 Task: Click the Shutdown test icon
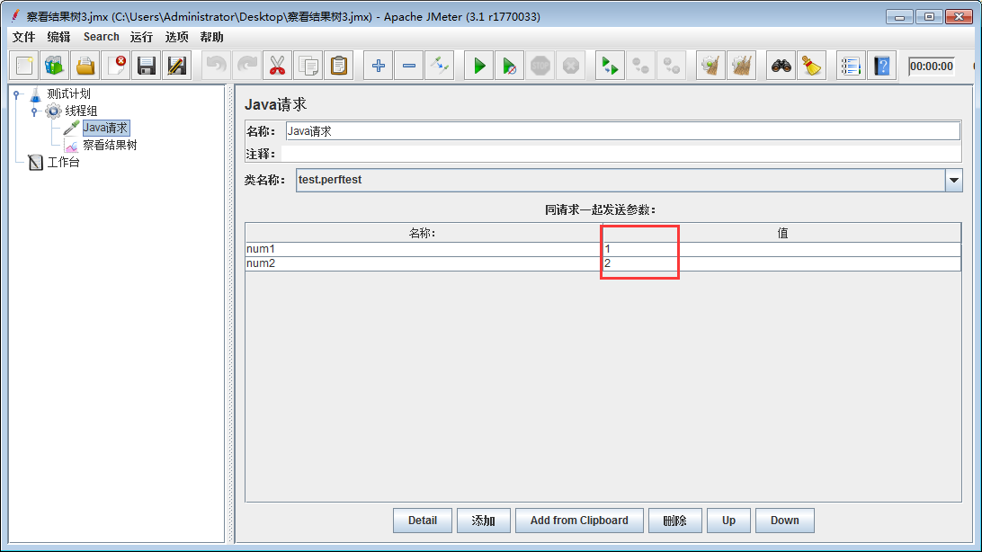click(x=571, y=66)
